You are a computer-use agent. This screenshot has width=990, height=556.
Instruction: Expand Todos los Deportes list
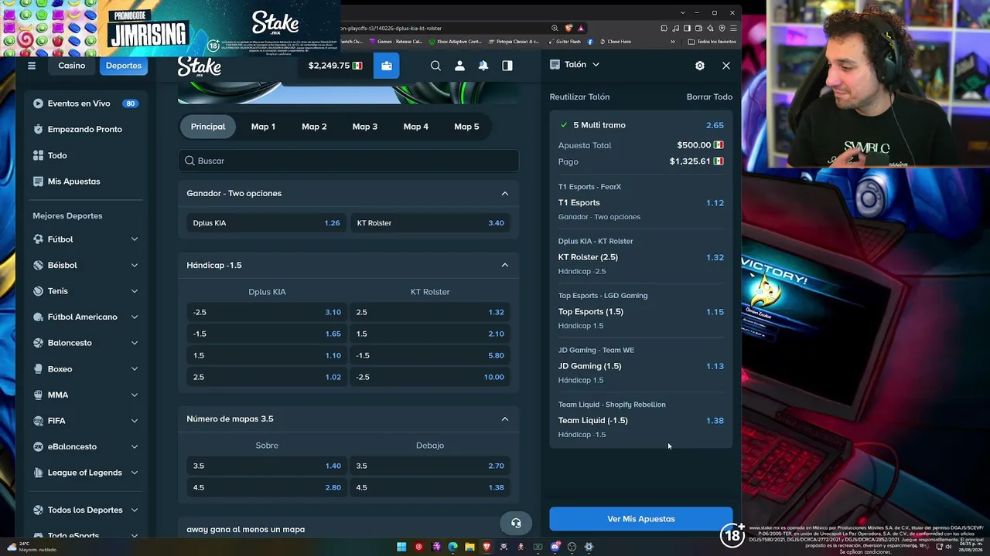point(135,510)
